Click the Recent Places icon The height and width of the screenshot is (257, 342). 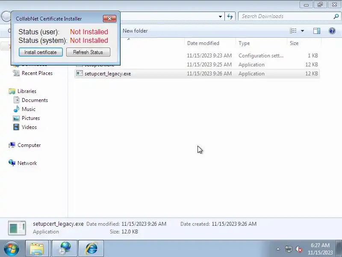pyautogui.click(x=16, y=73)
